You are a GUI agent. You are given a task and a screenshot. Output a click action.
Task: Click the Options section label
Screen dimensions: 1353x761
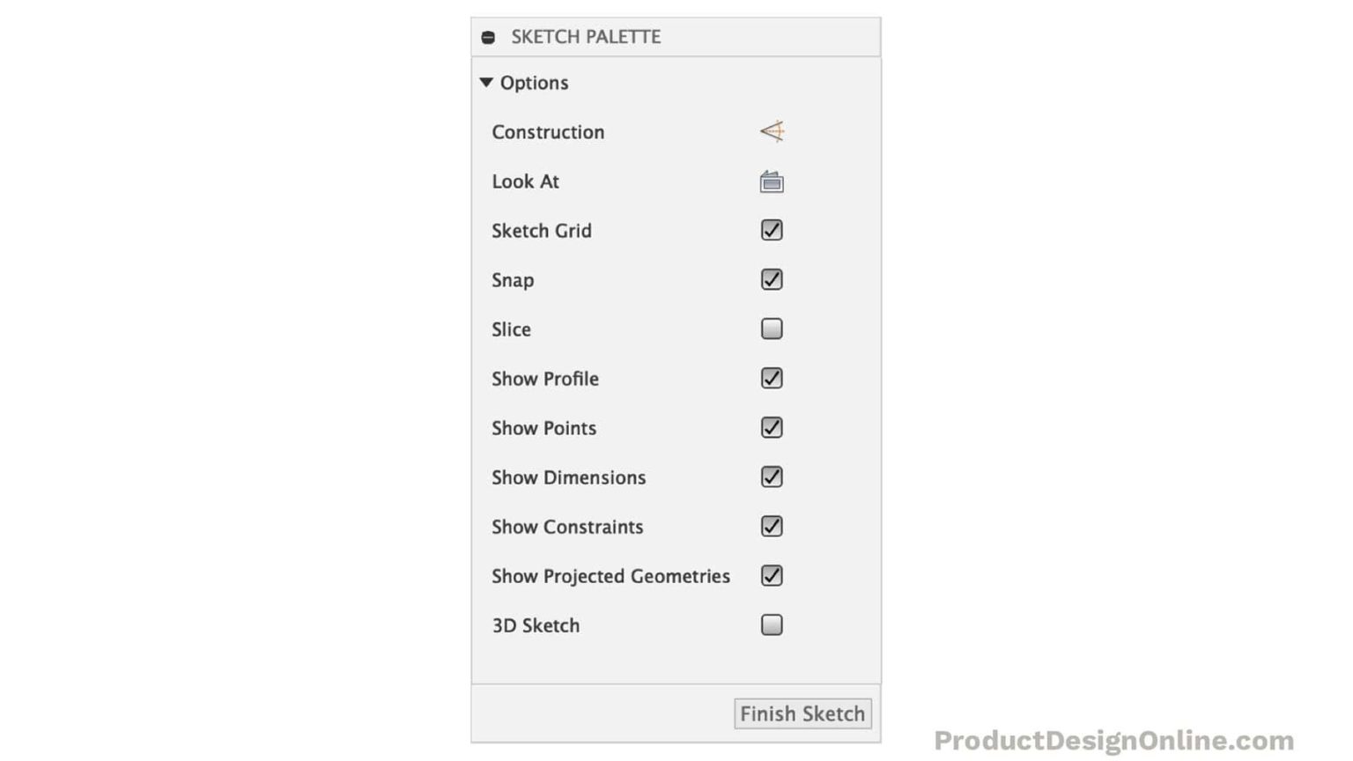533,82
